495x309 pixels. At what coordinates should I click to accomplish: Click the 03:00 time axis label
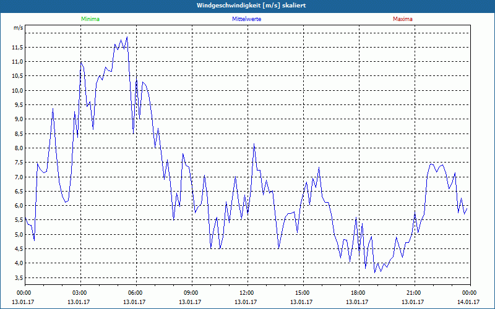point(80,293)
